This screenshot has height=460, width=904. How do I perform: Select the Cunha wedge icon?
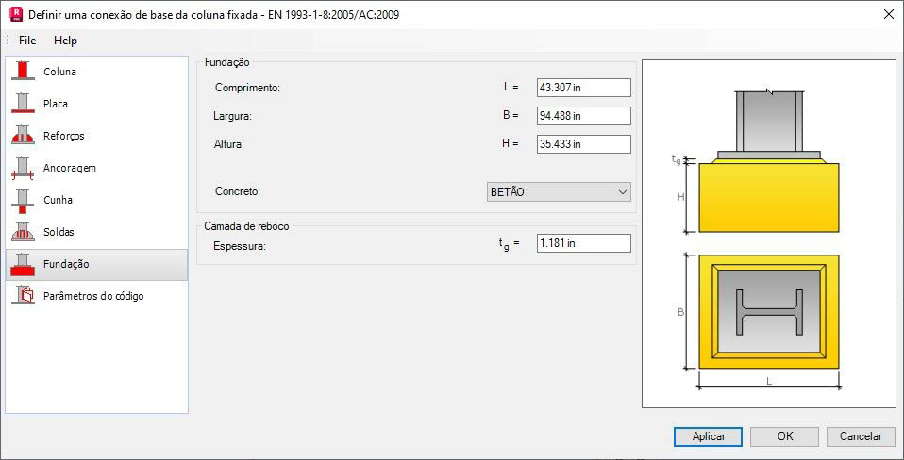(x=23, y=201)
